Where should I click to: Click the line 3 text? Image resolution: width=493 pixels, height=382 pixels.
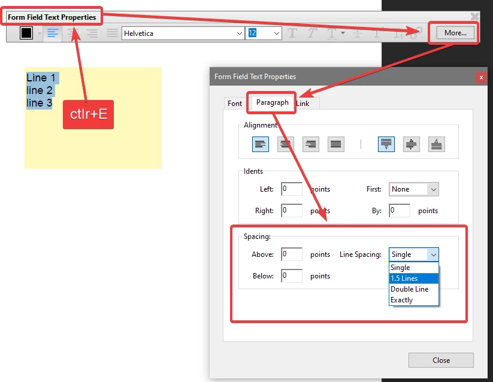(40, 103)
